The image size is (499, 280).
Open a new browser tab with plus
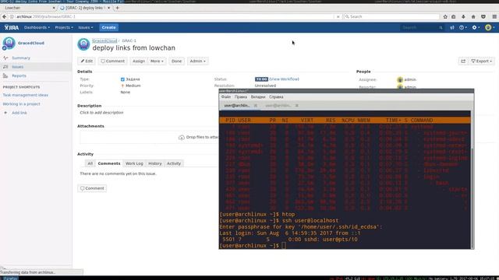pyautogui.click(x=117, y=8)
